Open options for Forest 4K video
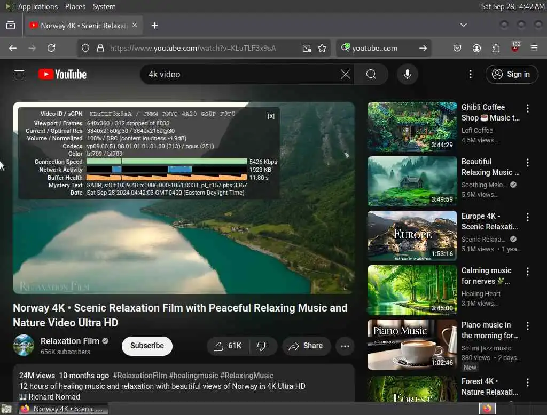Image resolution: width=547 pixels, height=415 pixels. [528, 382]
